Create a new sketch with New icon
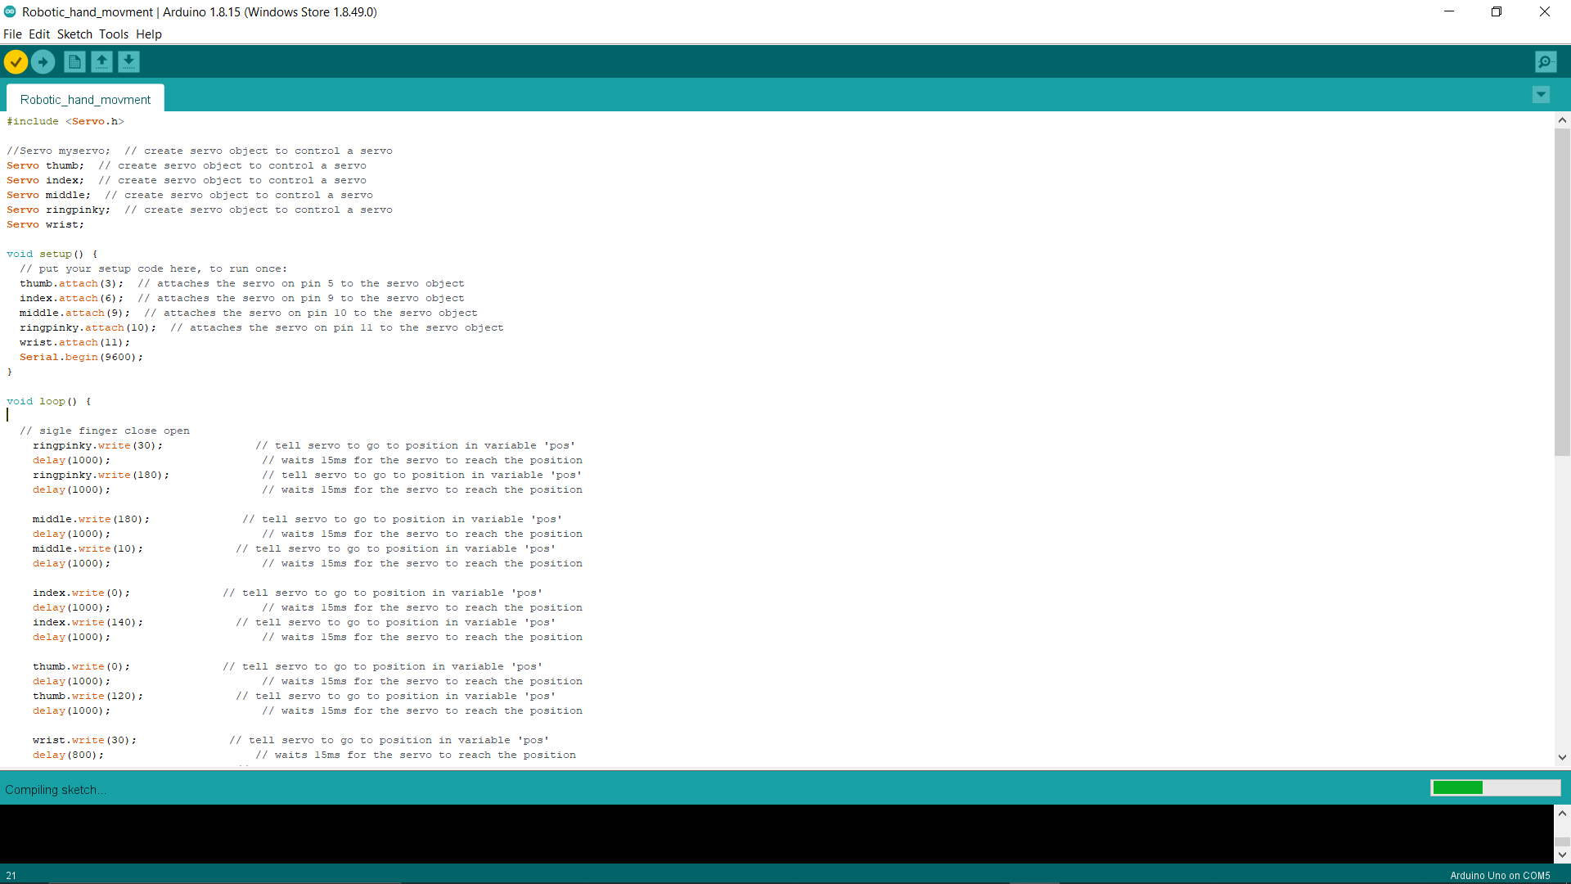The height and width of the screenshot is (884, 1571). tap(74, 62)
